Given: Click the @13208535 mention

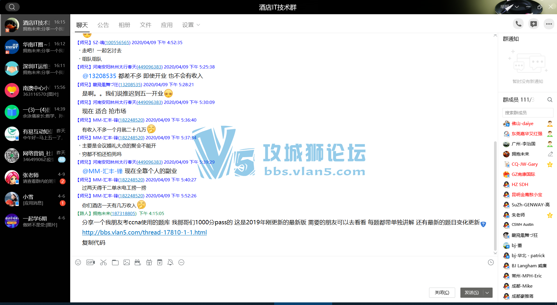Looking at the screenshot, I should coord(100,76).
